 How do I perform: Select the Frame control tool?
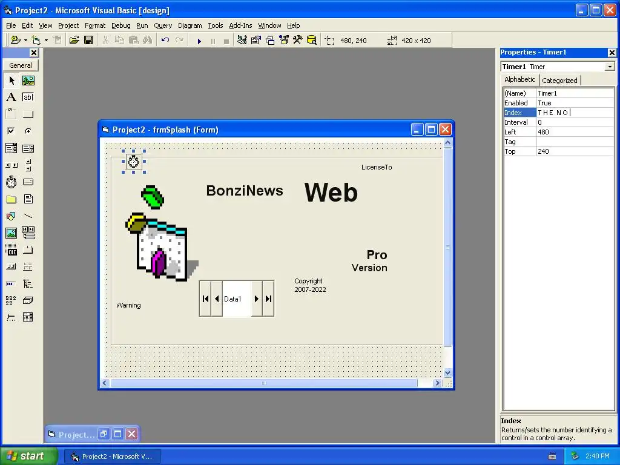(x=12, y=114)
